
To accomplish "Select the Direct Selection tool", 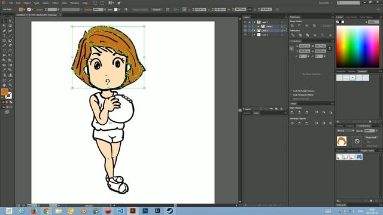I will [10, 21].
